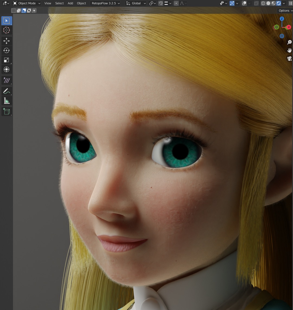The height and width of the screenshot is (310, 293).
Task: Switch viewport shading to Wireframe
Action: pyautogui.click(x=263, y=3)
